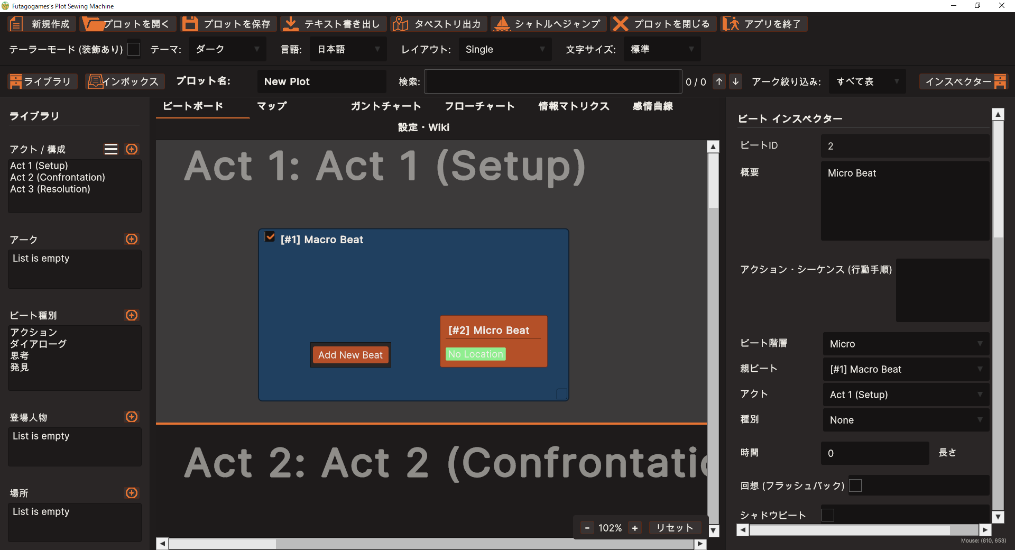1015x550 pixels.
Task: Click the ビートID field
Action: click(905, 146)
